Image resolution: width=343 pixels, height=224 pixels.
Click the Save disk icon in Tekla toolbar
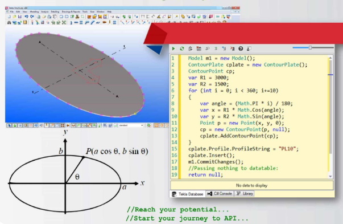tap(20, 17)
